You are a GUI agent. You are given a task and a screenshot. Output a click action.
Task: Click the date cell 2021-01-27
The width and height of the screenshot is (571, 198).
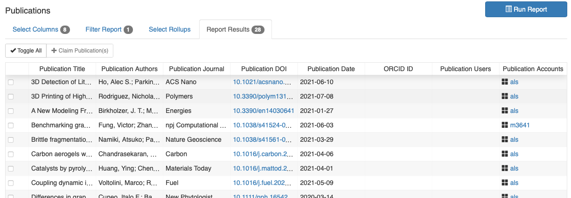[331, 111]
